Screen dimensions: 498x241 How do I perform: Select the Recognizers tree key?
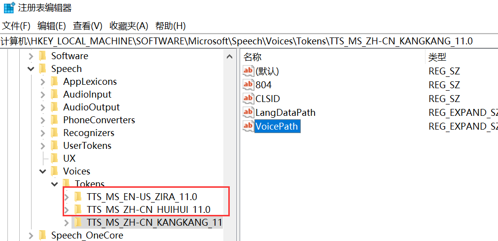89,133
